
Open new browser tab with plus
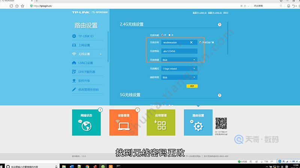pyautogui.click(x=36, y=1)
